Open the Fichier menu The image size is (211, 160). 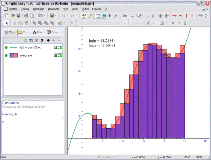tap(14, 8)
